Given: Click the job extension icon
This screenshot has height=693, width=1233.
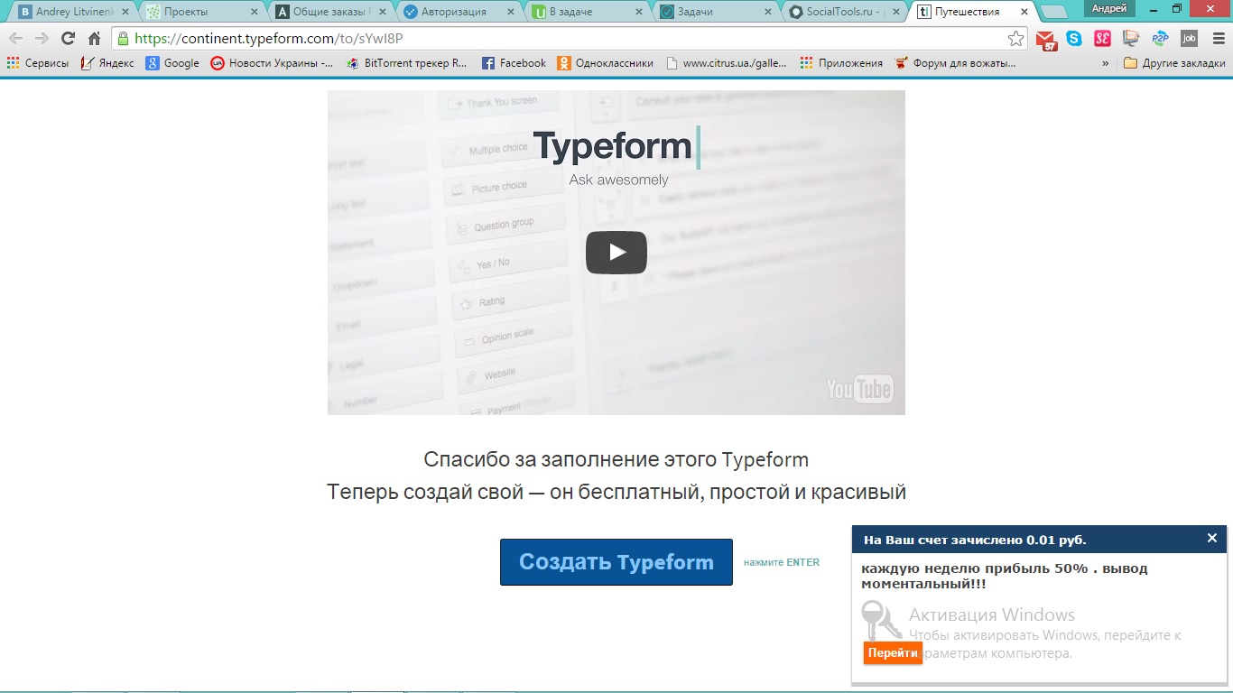Looking at the screenshot, I should coord(1189,39).
